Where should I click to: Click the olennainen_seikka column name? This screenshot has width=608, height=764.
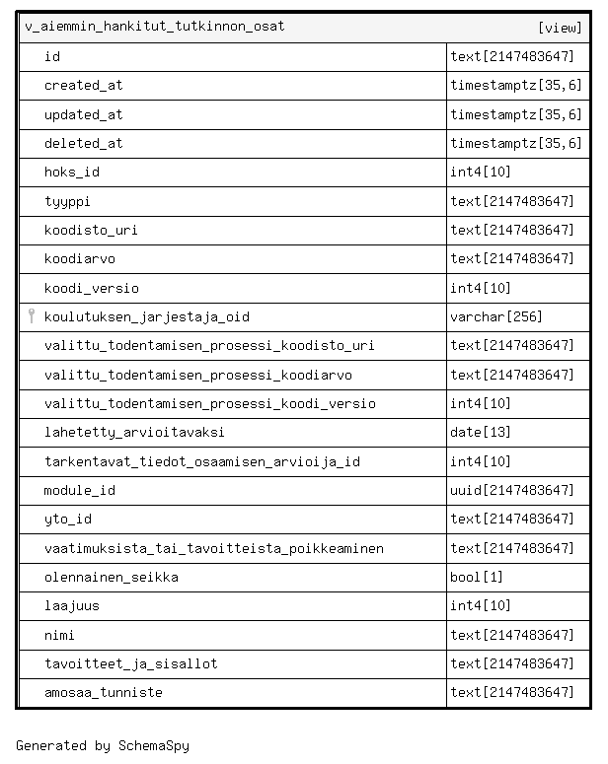pos(112,577)
